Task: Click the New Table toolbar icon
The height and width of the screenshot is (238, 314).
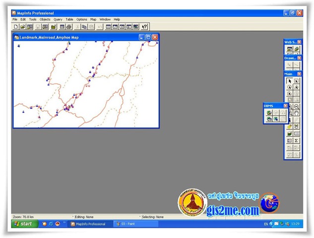Action: (16, 27)
